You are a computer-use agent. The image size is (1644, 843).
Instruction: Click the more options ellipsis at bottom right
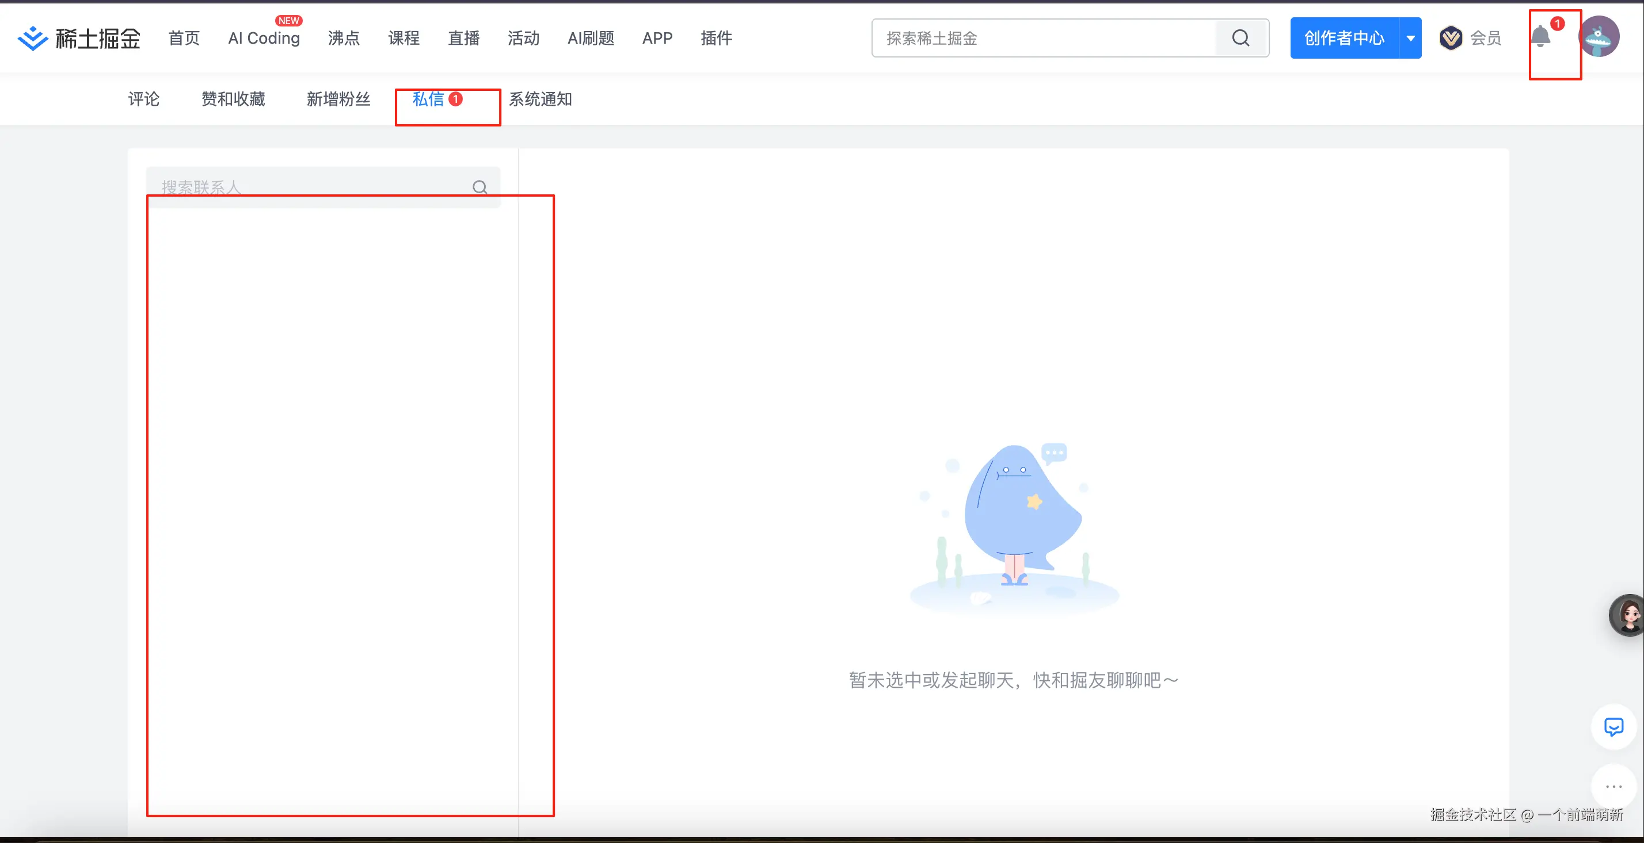[x=1613, y=786]
